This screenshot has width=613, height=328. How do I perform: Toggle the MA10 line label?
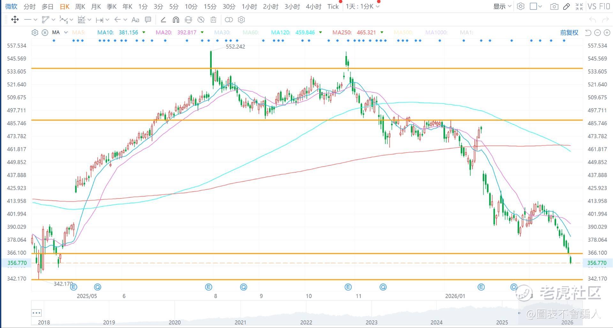coord(105,32)
